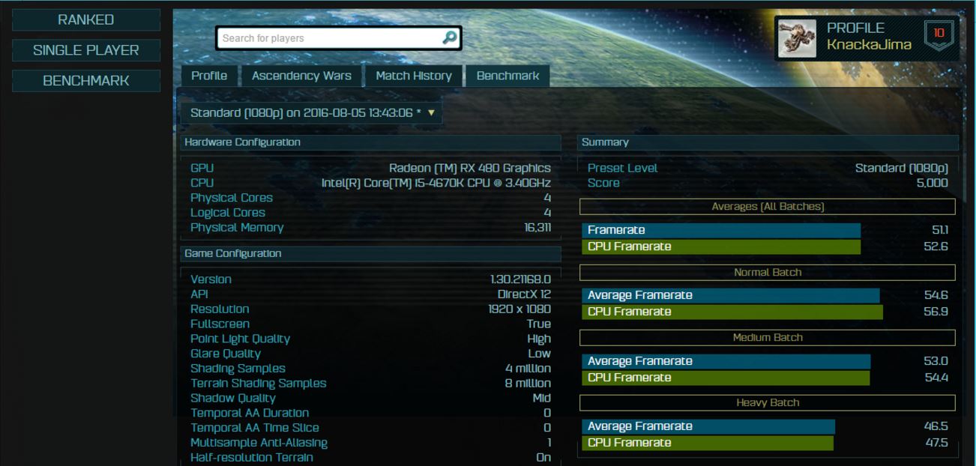
Task: Focus the Search for players field
Action: point(328,38)
